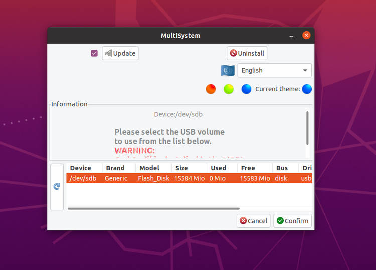Viewport: 376px width, 270px height.
Task: Confirm the selected USB device
Action: click(x=293, y=221)
